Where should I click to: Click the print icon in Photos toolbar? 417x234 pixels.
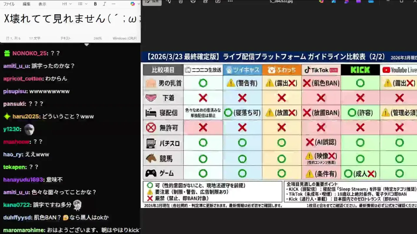click(x=193, y=1)
